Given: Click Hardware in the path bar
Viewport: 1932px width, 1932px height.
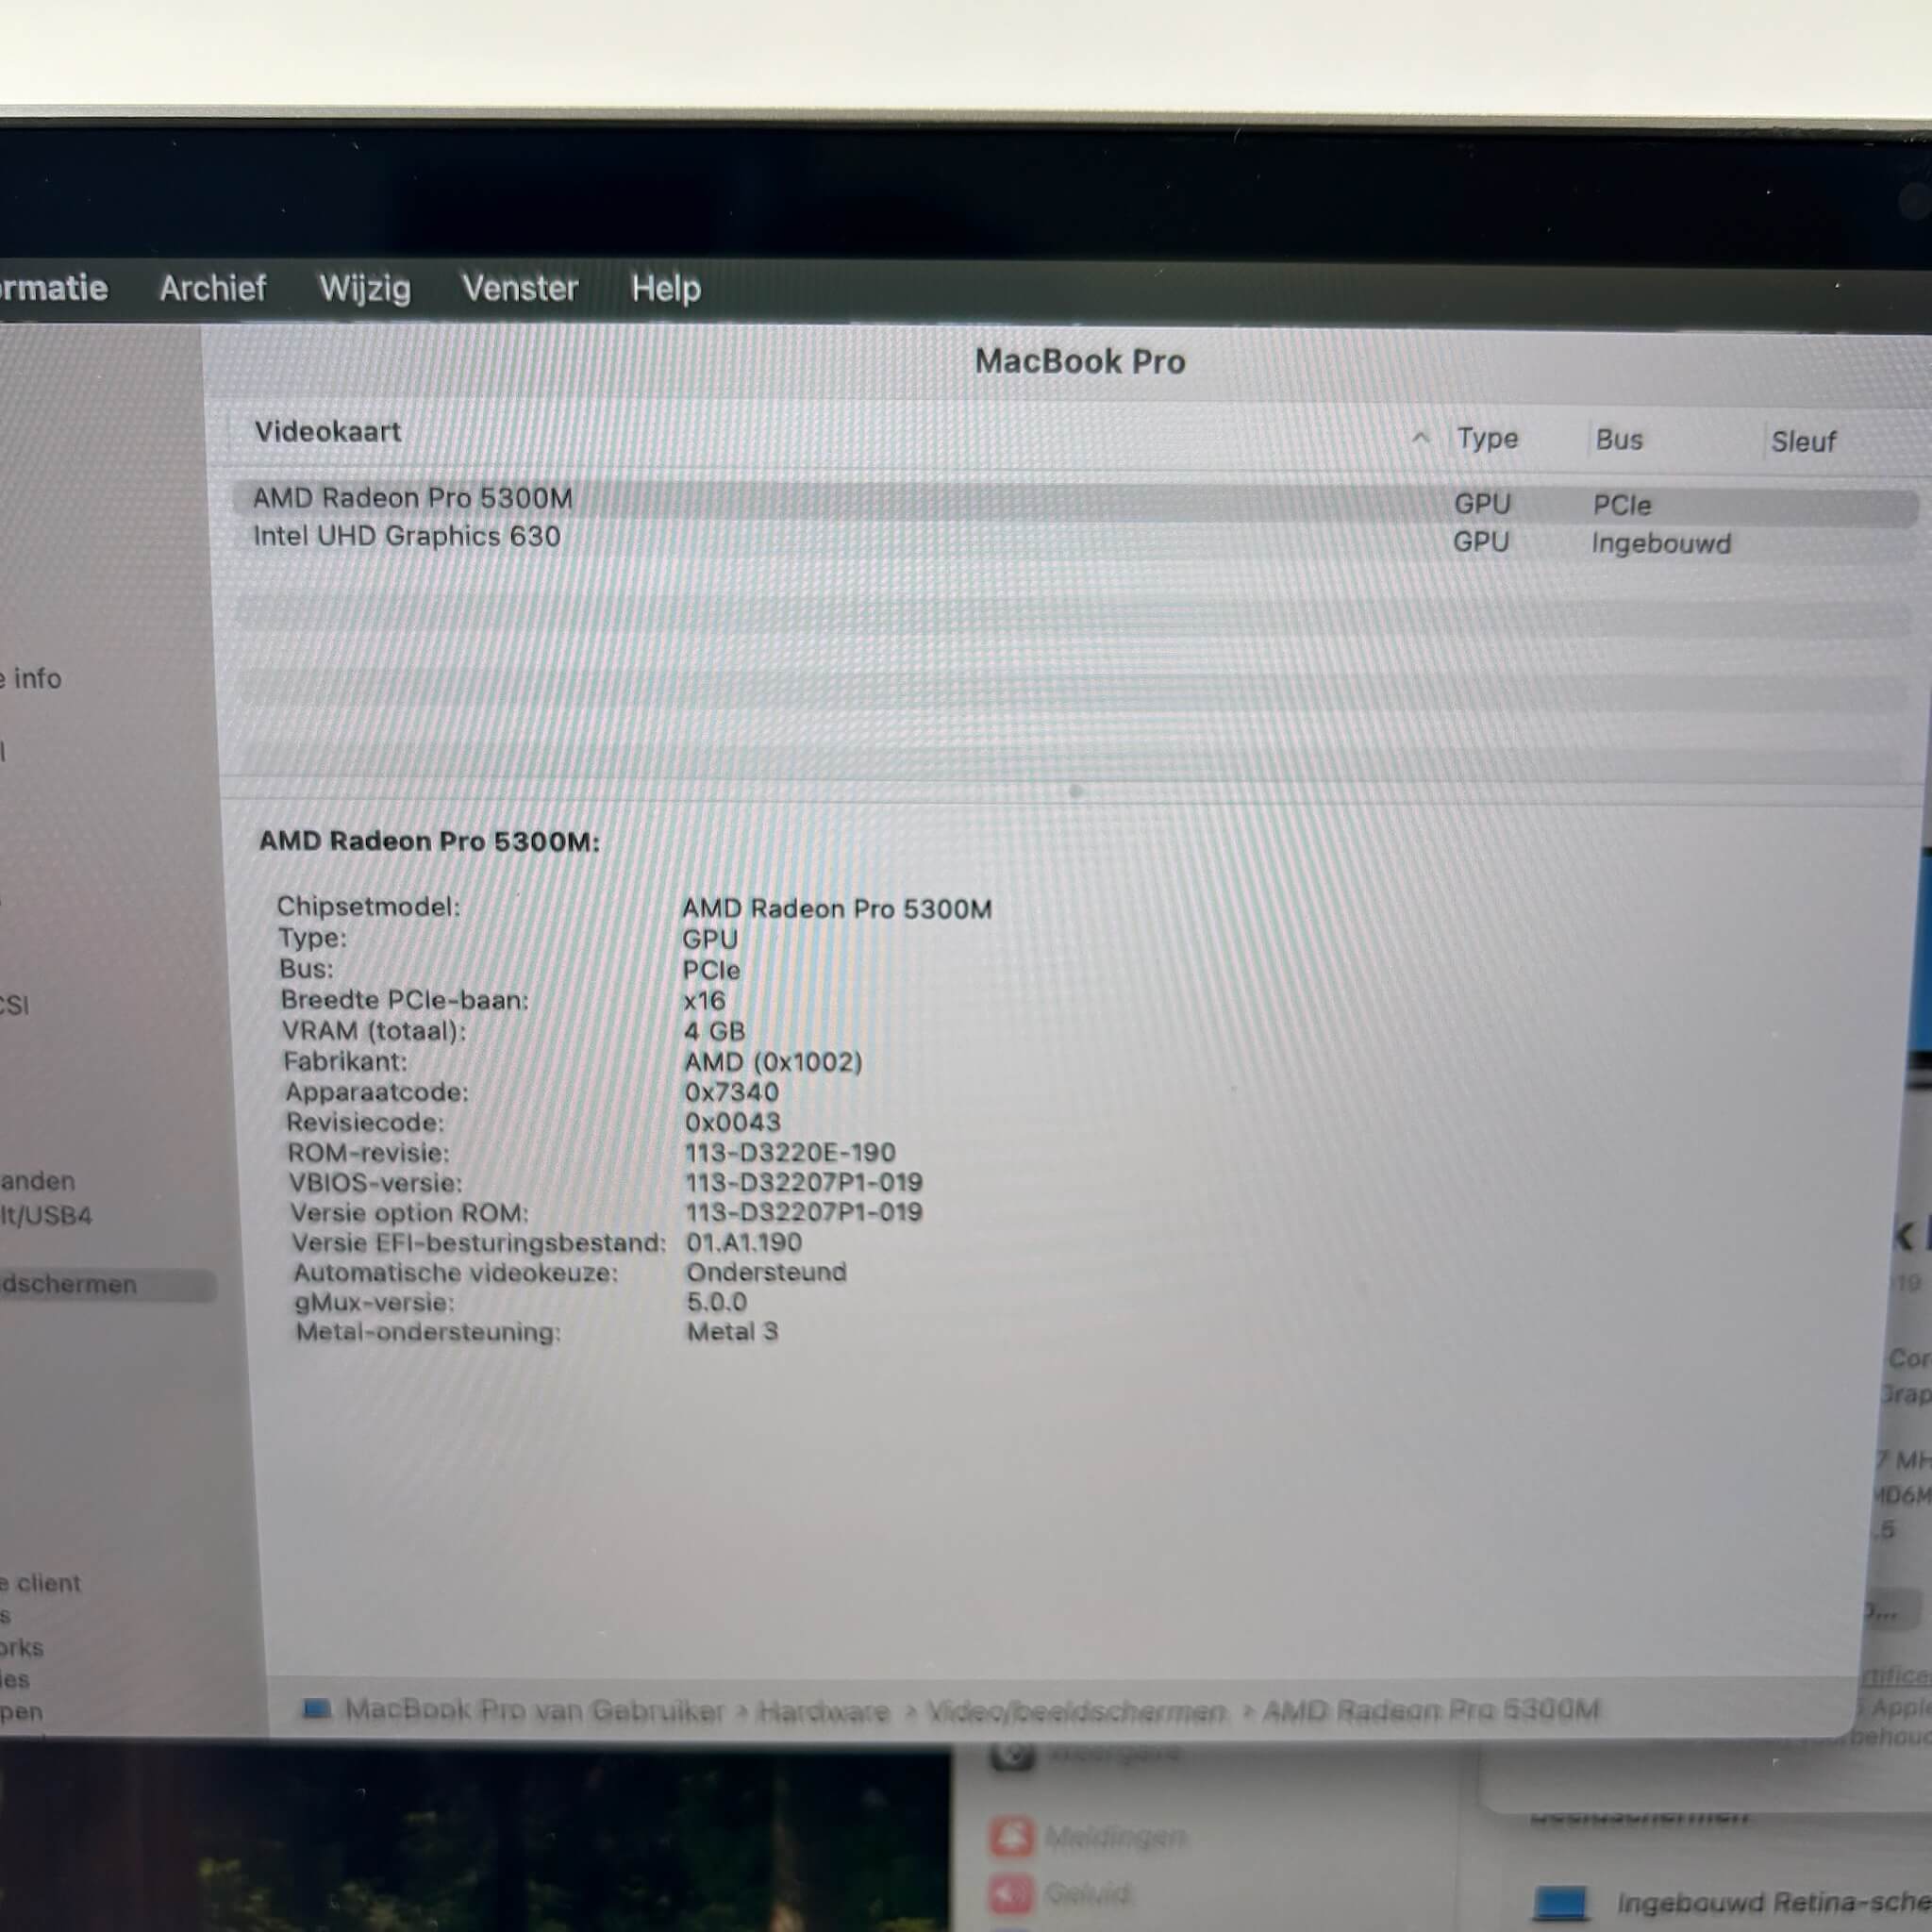Looking at the screenshot, I should point(823,1711).
